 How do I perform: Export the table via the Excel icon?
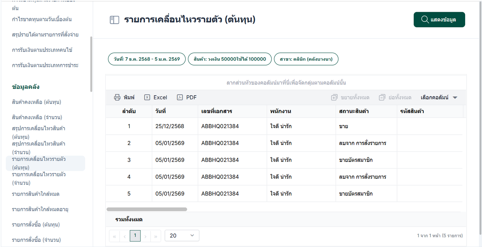click(147, 97)
